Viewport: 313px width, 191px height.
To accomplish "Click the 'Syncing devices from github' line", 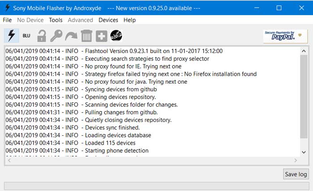I will click(81, 89).
